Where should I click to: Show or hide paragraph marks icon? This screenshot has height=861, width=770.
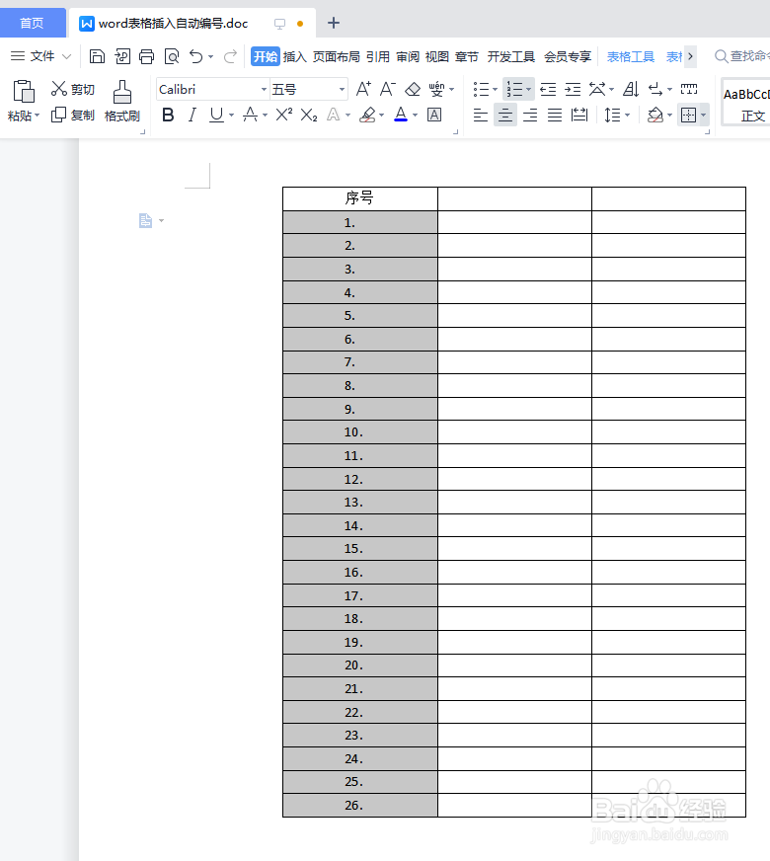click(x=654, y=89)
